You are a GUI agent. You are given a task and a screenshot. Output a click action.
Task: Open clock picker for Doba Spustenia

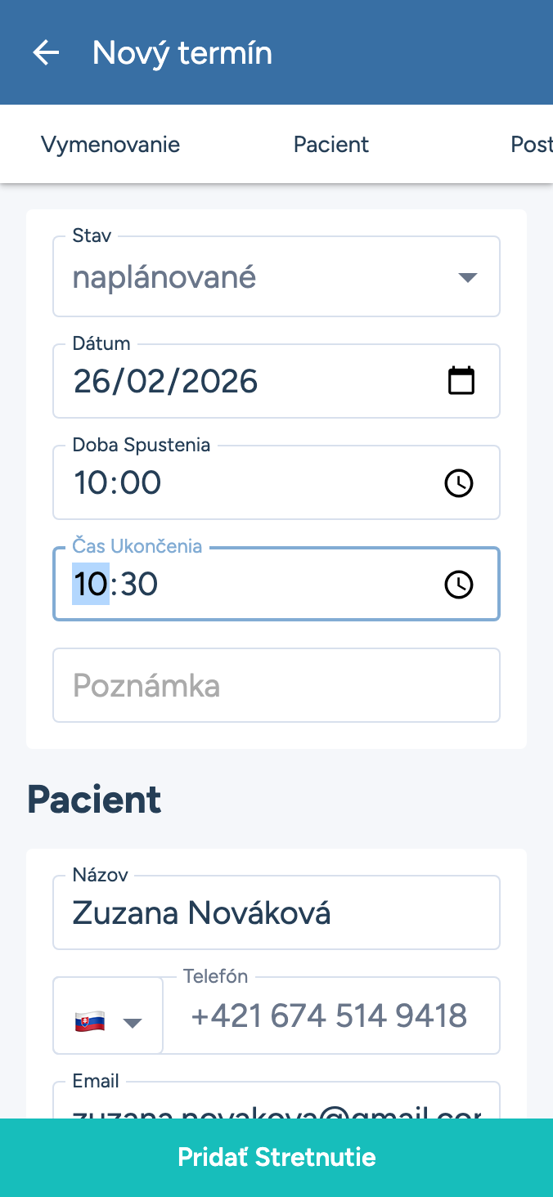pyautogui.click(x=459, y=483)
